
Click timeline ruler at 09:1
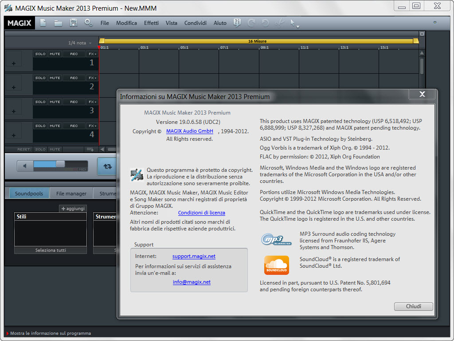click(264, 48)
